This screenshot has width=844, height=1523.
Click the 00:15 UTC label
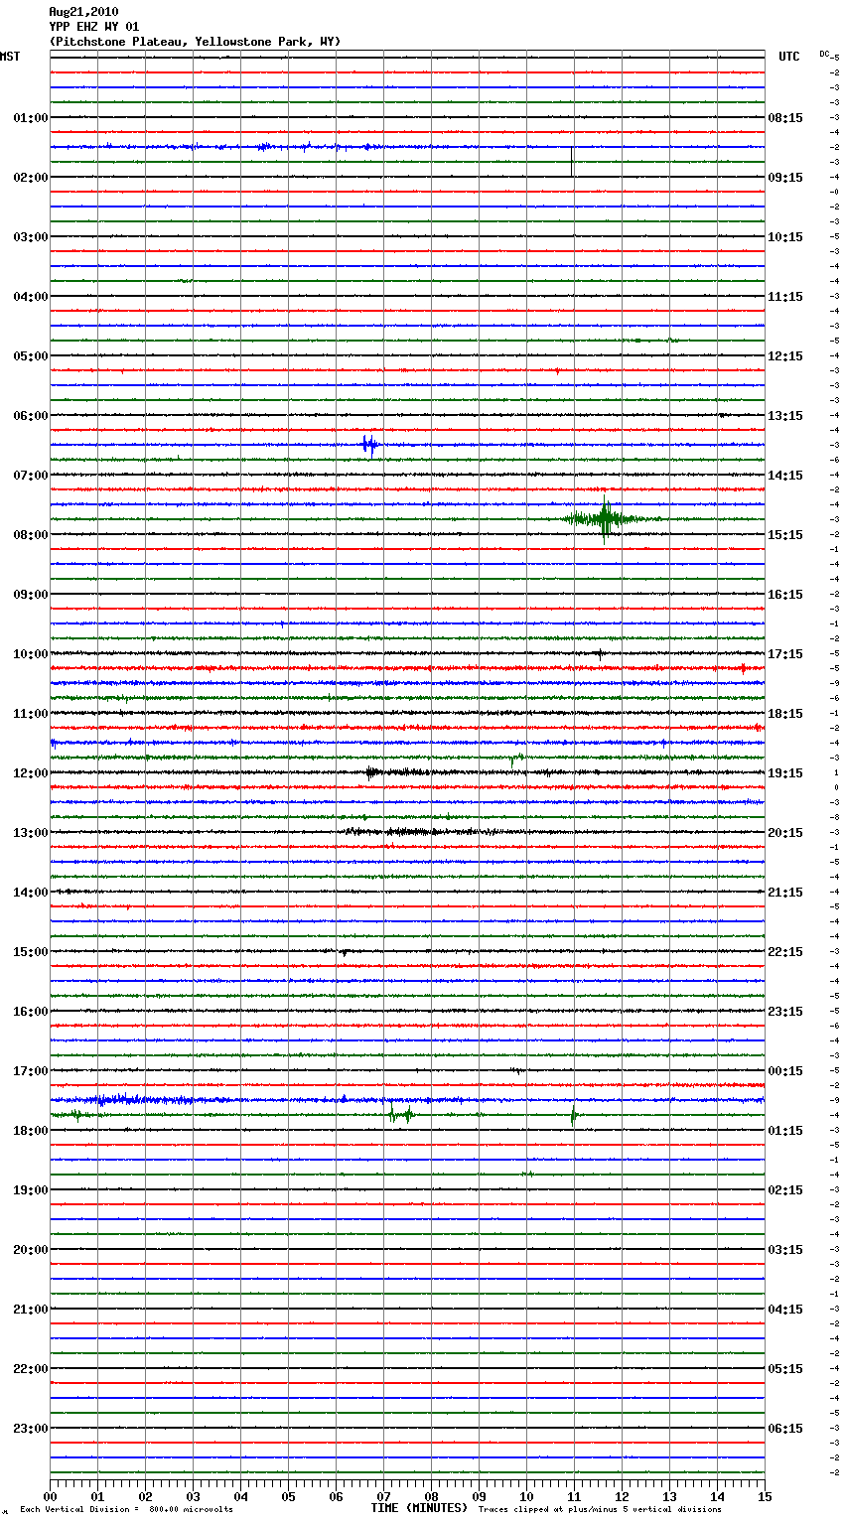coord(785,1071)
